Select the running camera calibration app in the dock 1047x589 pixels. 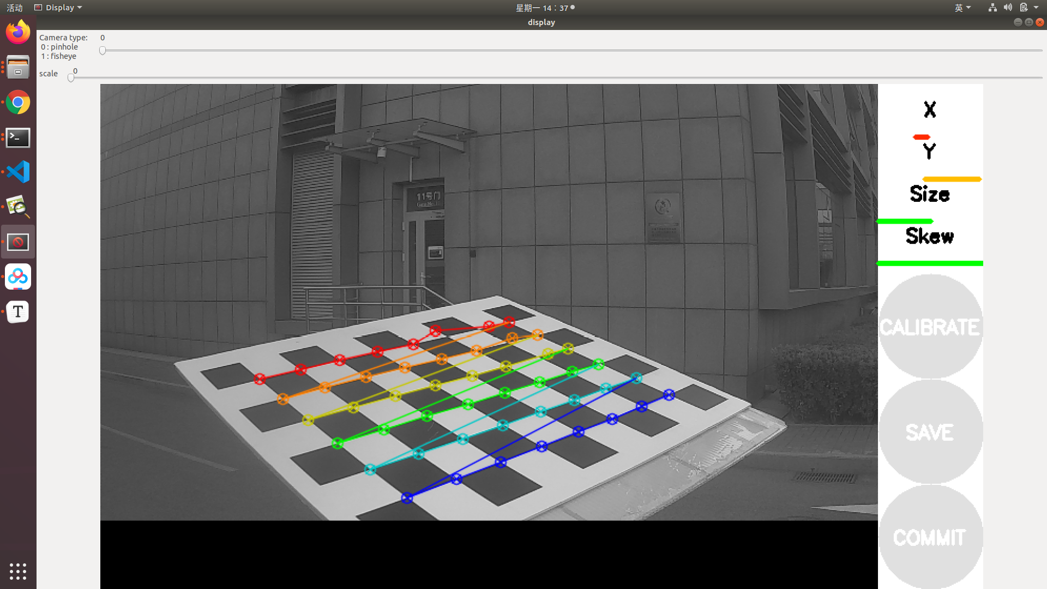18,241
